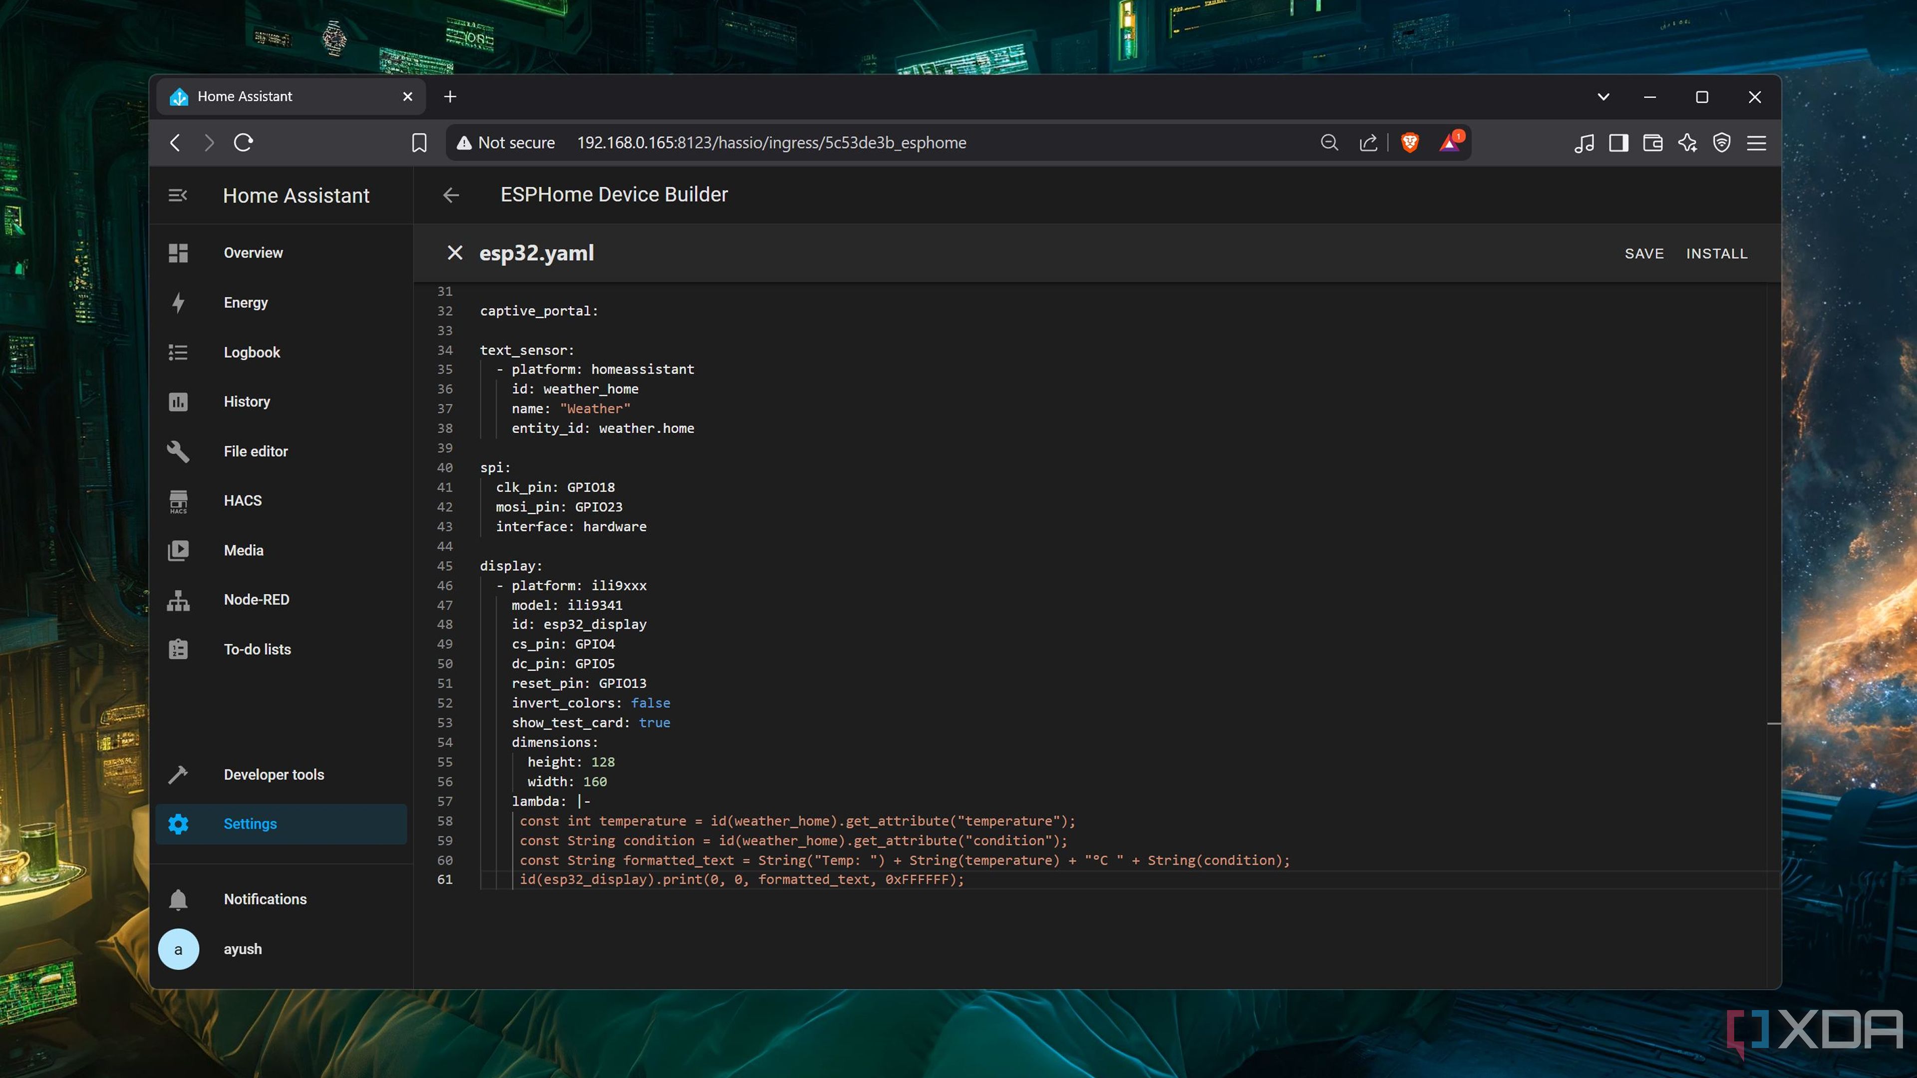Select File editor in the sidebar
The image size is (1917, 1078).
tap(255, 452)
